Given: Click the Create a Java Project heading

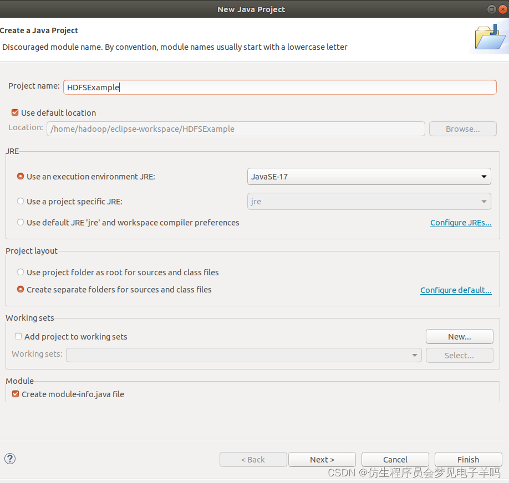Looking at the screenshot, I should [x=39, y=30].
